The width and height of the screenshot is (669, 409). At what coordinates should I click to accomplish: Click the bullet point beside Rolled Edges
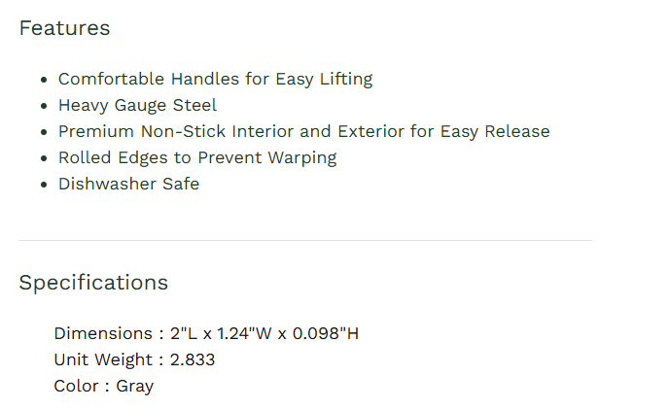(44, 158)
